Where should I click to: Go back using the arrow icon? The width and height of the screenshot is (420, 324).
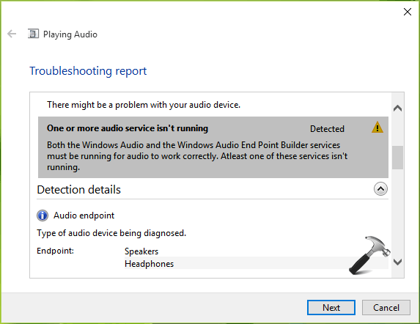[x=12, y=34]
